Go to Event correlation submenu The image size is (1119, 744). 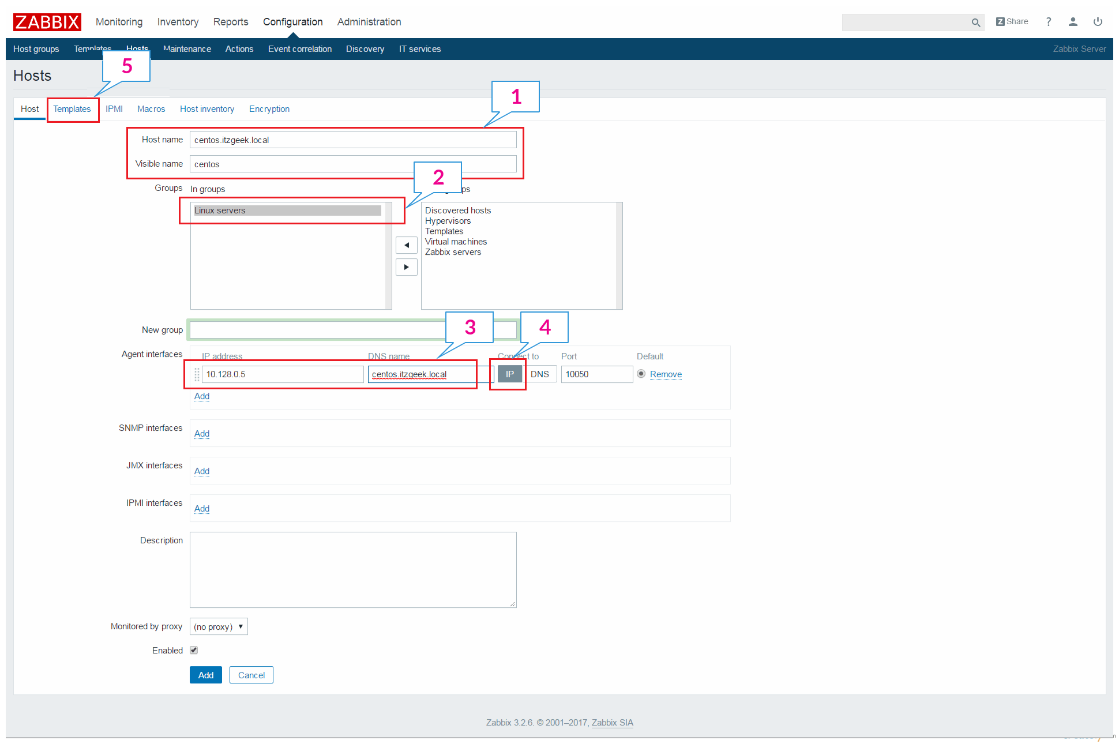[300, 49]
